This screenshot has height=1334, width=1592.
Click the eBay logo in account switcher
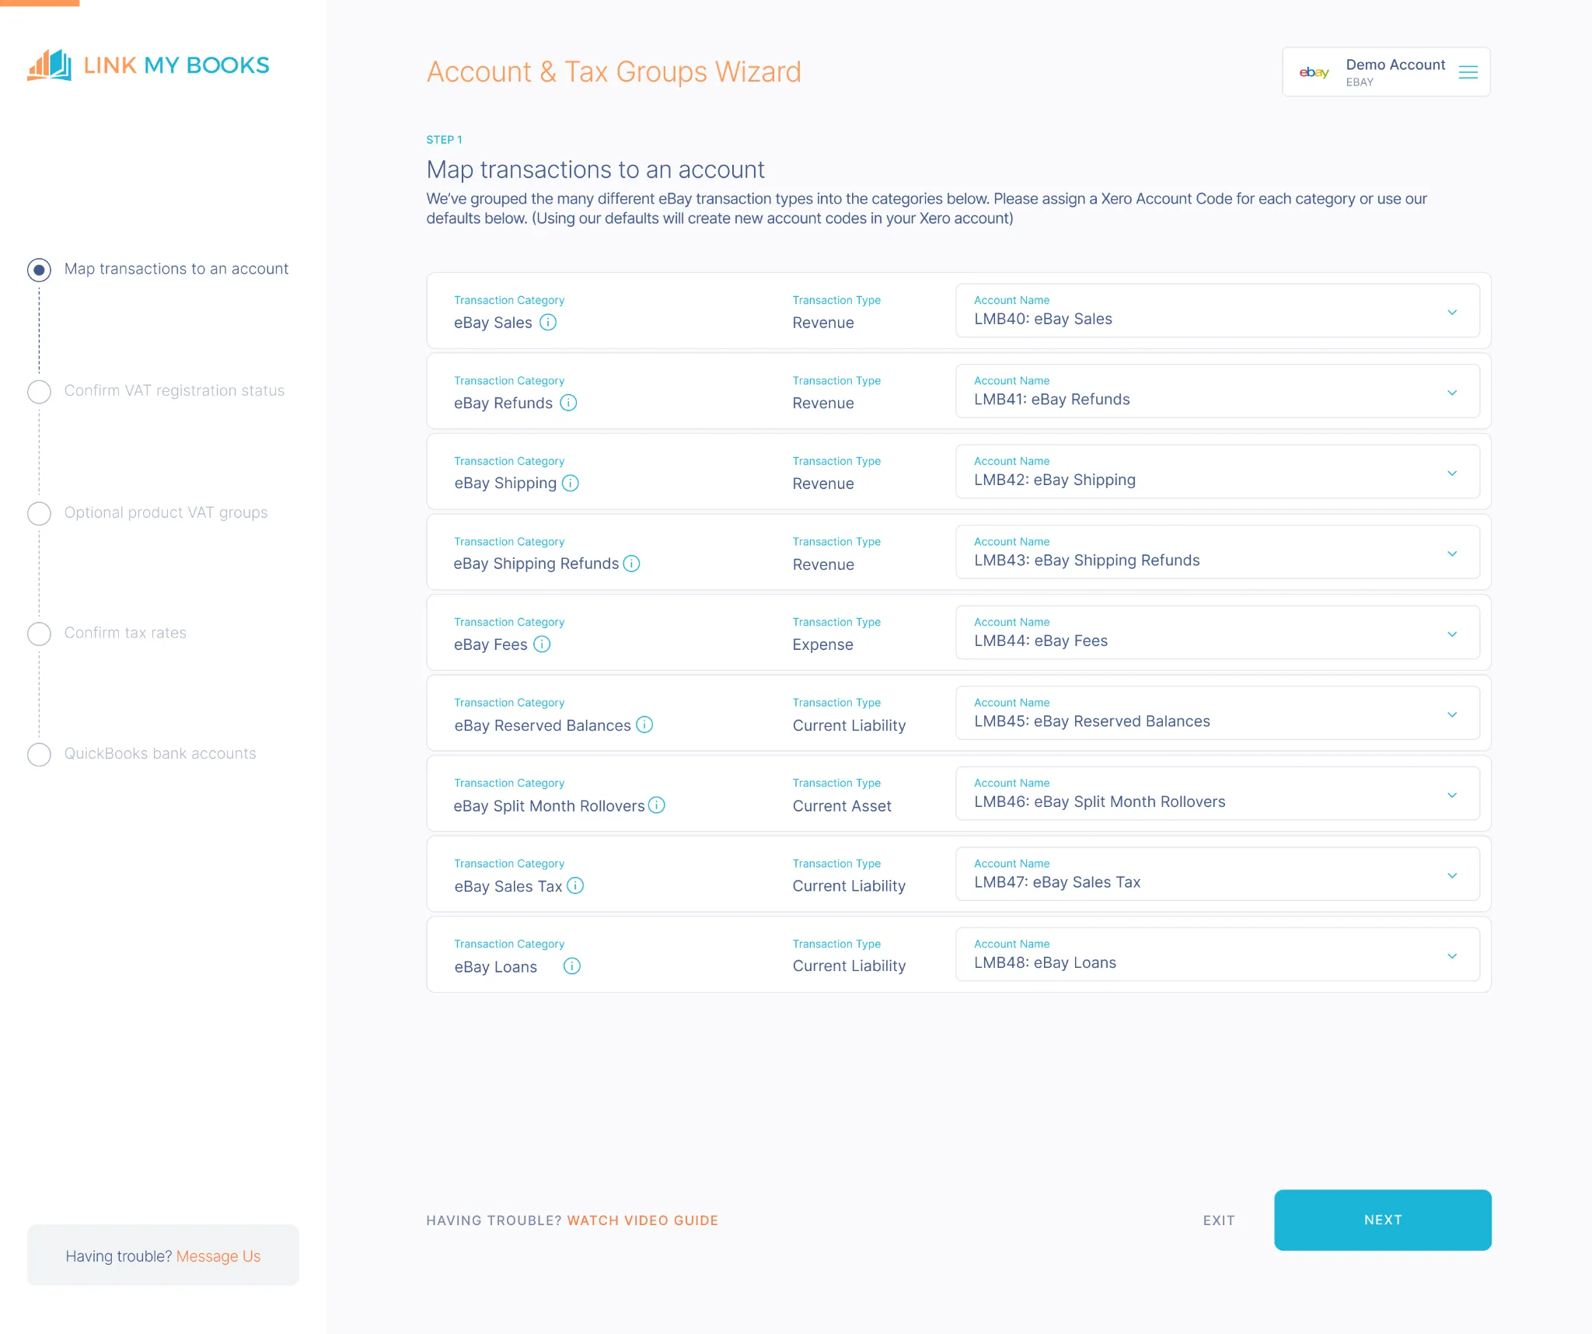coord(1314,72)
